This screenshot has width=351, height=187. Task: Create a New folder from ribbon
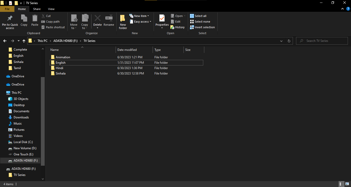(123, 22)
